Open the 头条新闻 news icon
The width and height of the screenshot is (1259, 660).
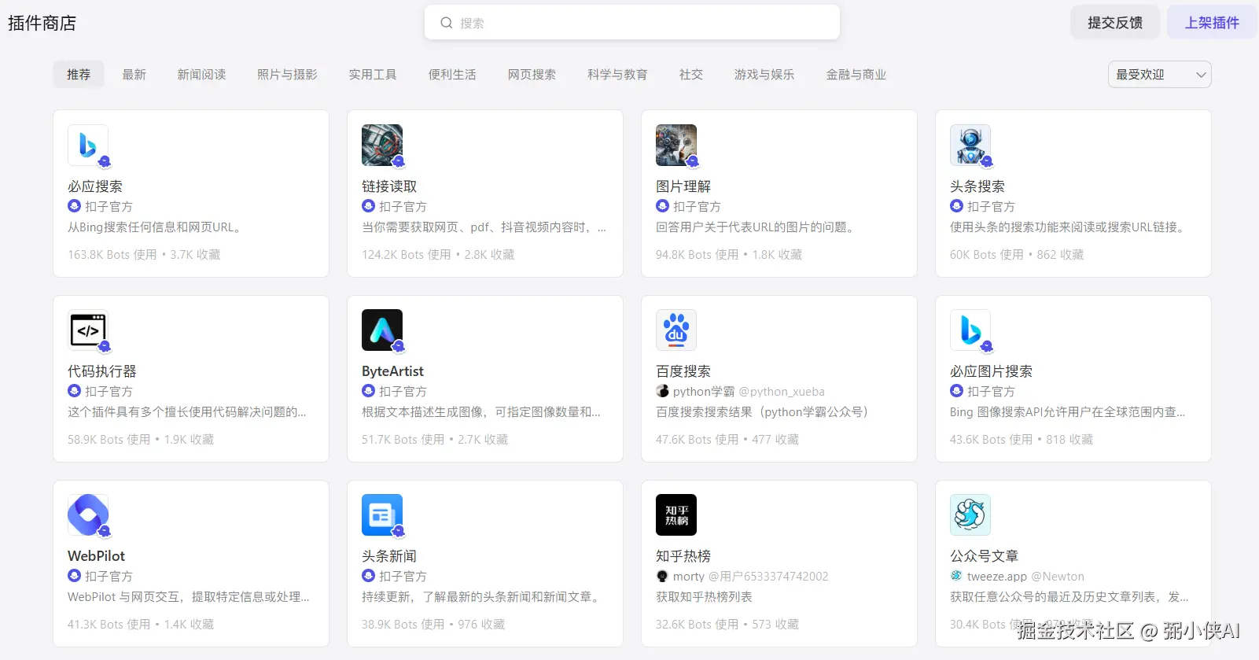point(382,514)
